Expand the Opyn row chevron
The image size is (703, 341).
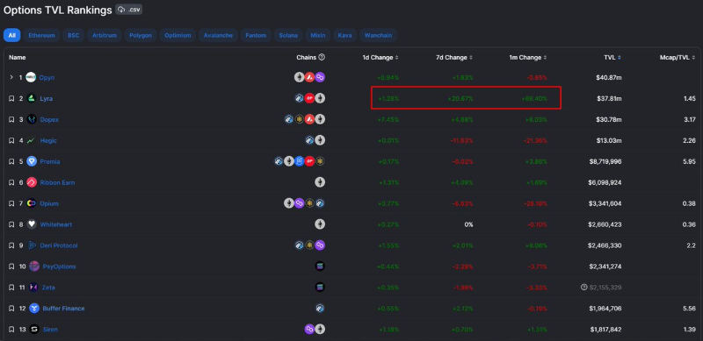pyautogui.click(x=11, y=77)
